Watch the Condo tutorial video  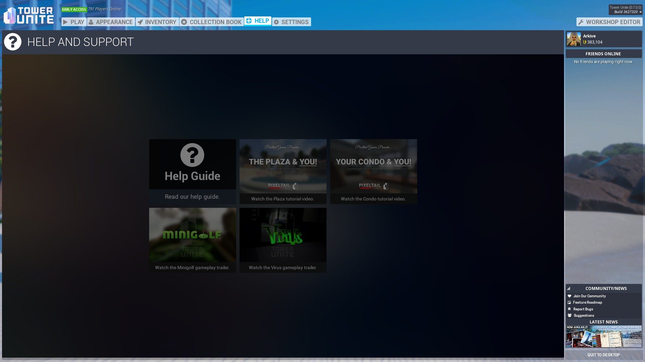click(x=374, y=171)
